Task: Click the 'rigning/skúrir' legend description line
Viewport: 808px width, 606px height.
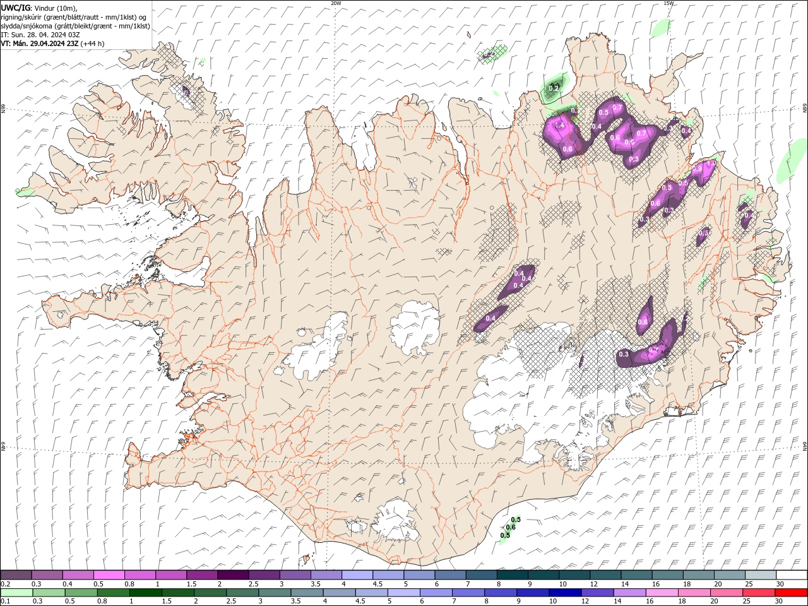Action: coord(74,17)
